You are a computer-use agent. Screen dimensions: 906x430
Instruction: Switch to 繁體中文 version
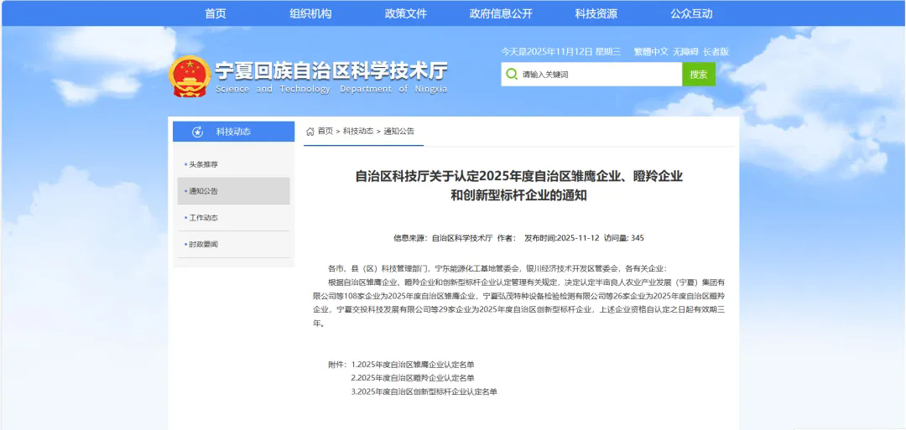point(651,52)
